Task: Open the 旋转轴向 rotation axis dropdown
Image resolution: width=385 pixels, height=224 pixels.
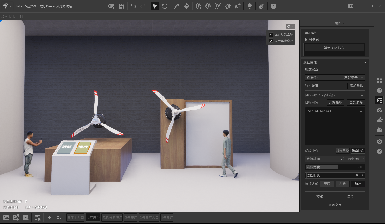Action: (x=335, y=159)
